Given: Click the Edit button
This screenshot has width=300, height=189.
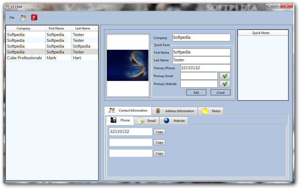Looking at the screenshot, I should [196, 92].
